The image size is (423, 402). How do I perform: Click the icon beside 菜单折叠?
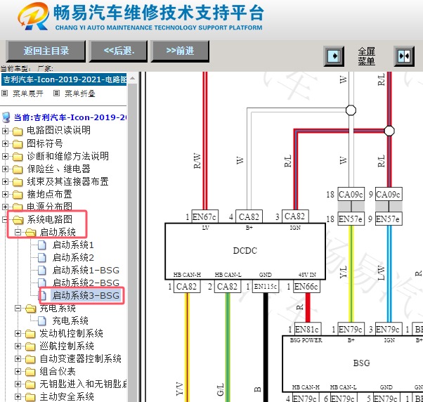56,93
